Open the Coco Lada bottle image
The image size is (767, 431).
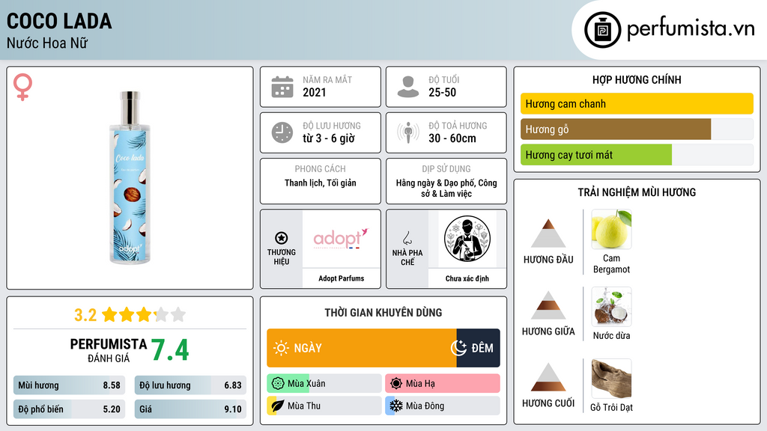(x=130, y=178)
